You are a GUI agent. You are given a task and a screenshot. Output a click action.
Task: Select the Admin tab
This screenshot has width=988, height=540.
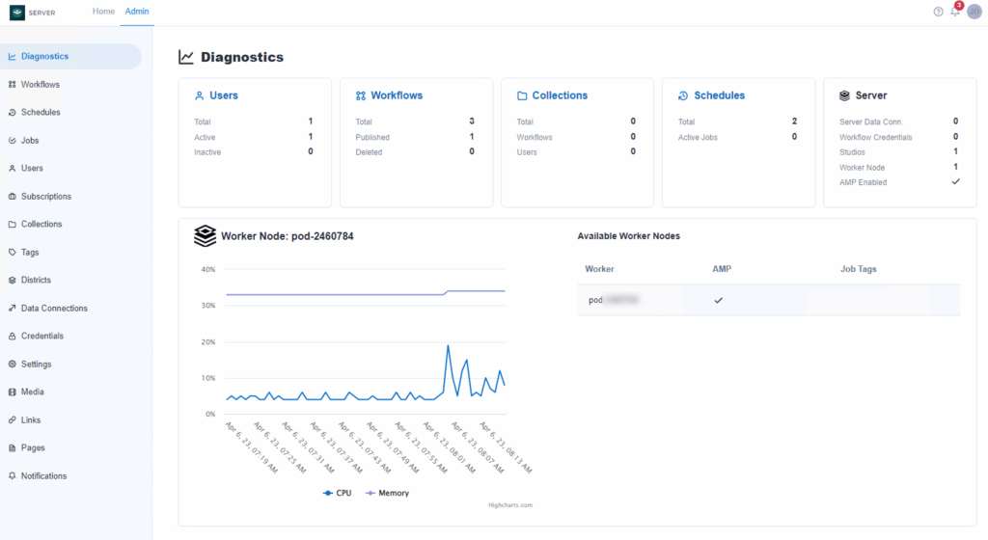click(136, 11)
